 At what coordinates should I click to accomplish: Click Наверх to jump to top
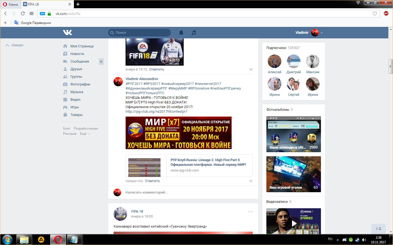14,45
